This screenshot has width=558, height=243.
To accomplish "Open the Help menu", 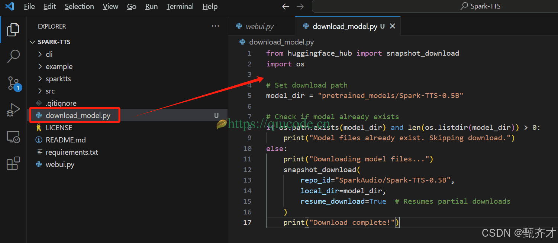I will click(210, 7).
